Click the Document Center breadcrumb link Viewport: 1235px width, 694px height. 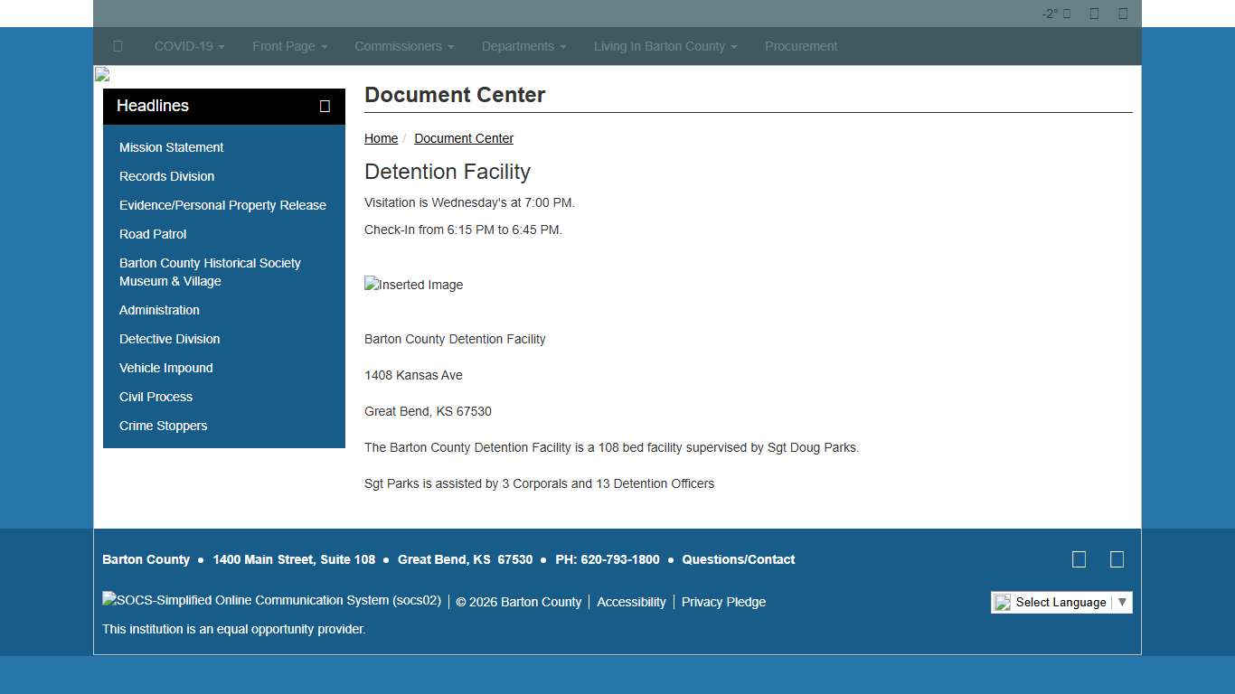(x=464, y=138)
